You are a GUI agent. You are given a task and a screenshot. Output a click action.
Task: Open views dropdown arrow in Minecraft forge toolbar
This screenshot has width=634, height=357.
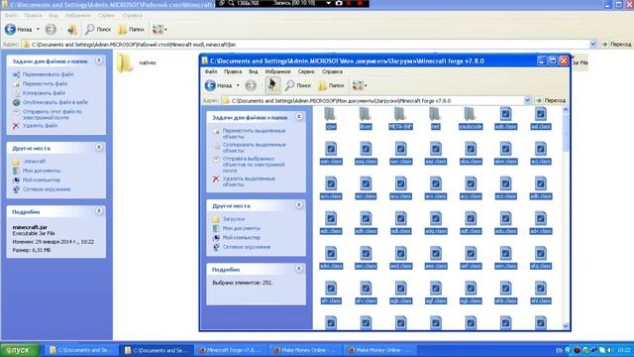tap(366, 86)
